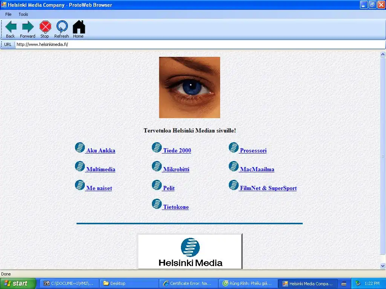
Task: Click the globe icon beside Pelit
Action: point(156,185)
